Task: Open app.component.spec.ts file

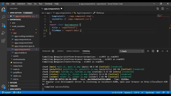Action: click(24, 46)
